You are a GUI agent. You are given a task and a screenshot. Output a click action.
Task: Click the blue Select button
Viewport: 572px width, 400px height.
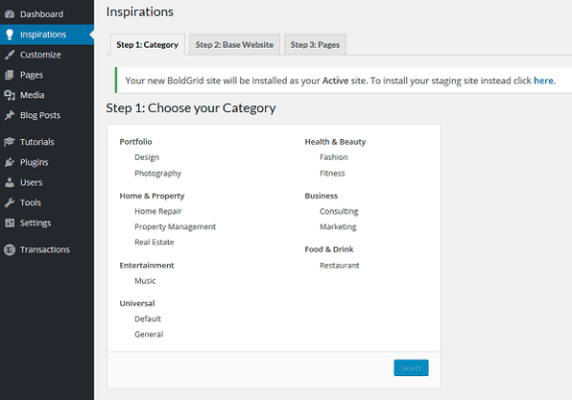(411, 368)
